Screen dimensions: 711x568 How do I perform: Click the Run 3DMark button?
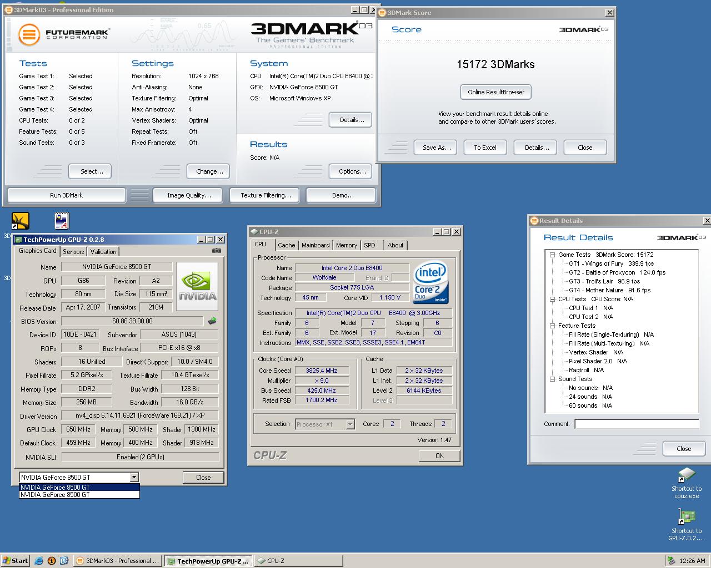pyautogui.click(x=66, y=195)
